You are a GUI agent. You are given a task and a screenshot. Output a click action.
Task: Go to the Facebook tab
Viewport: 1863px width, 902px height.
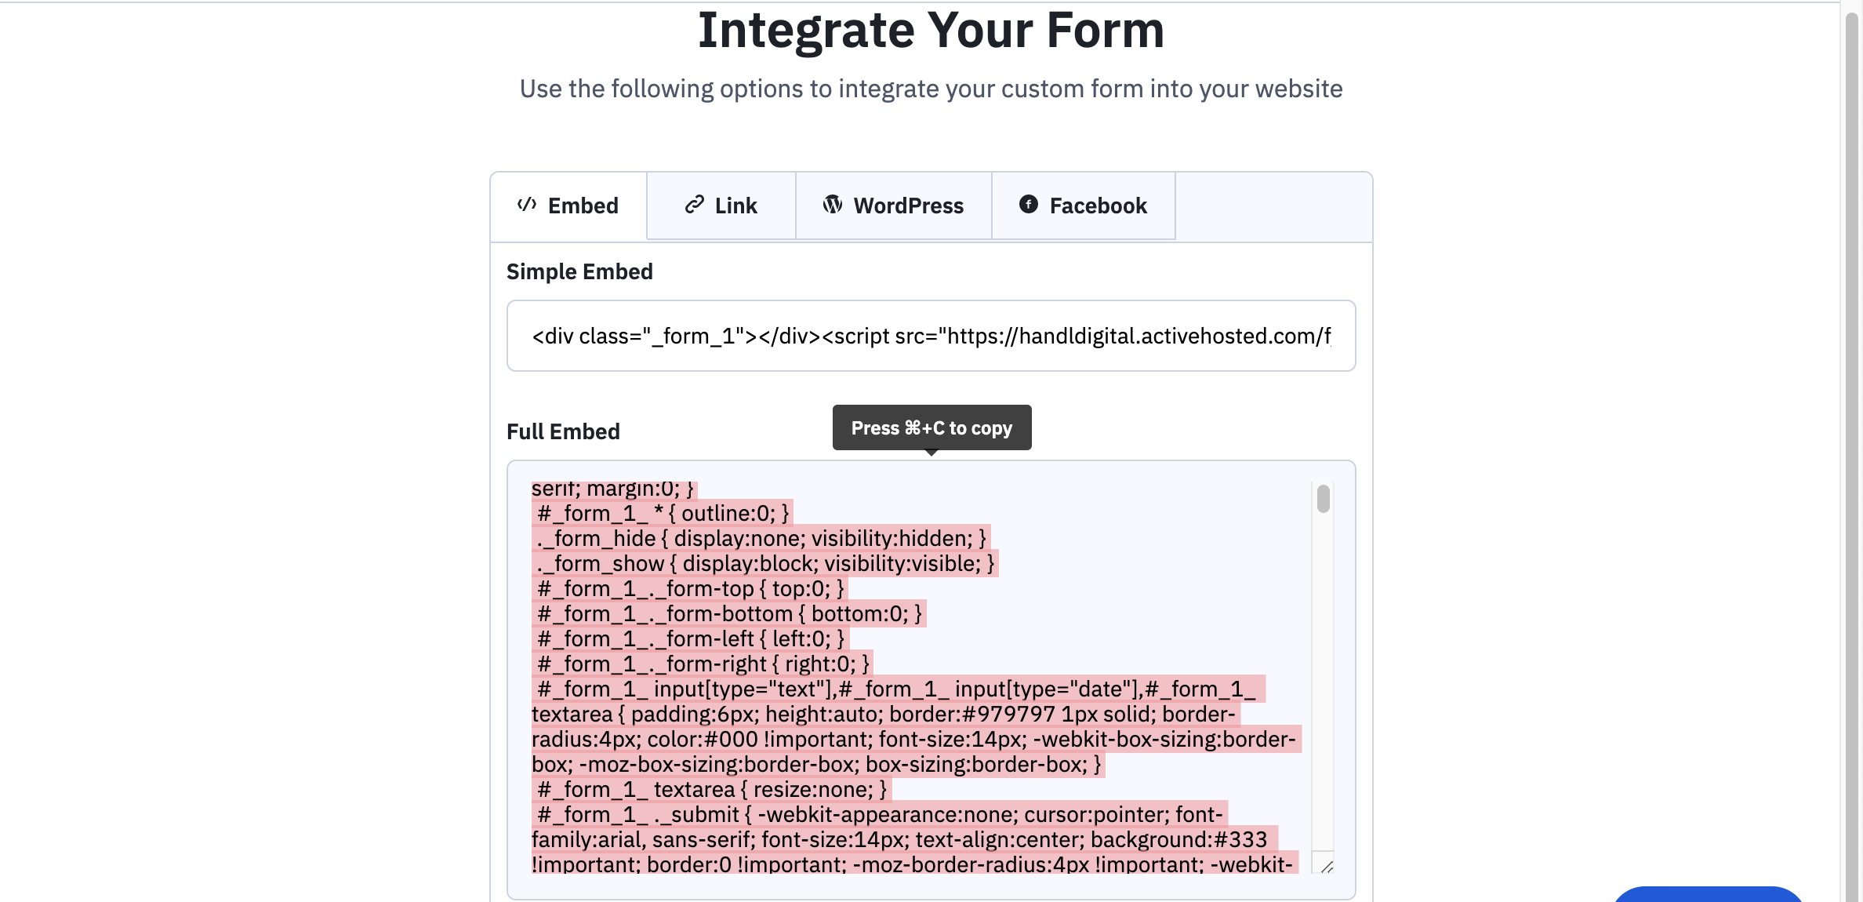[x=1084, y=206]
